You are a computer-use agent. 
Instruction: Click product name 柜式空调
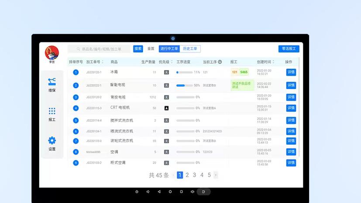click(118, 162)
